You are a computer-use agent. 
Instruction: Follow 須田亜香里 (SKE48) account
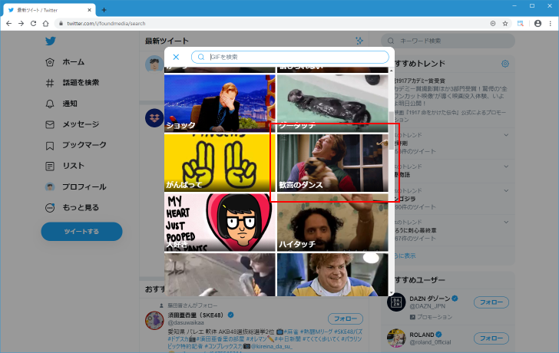click(x=345, y=318)
